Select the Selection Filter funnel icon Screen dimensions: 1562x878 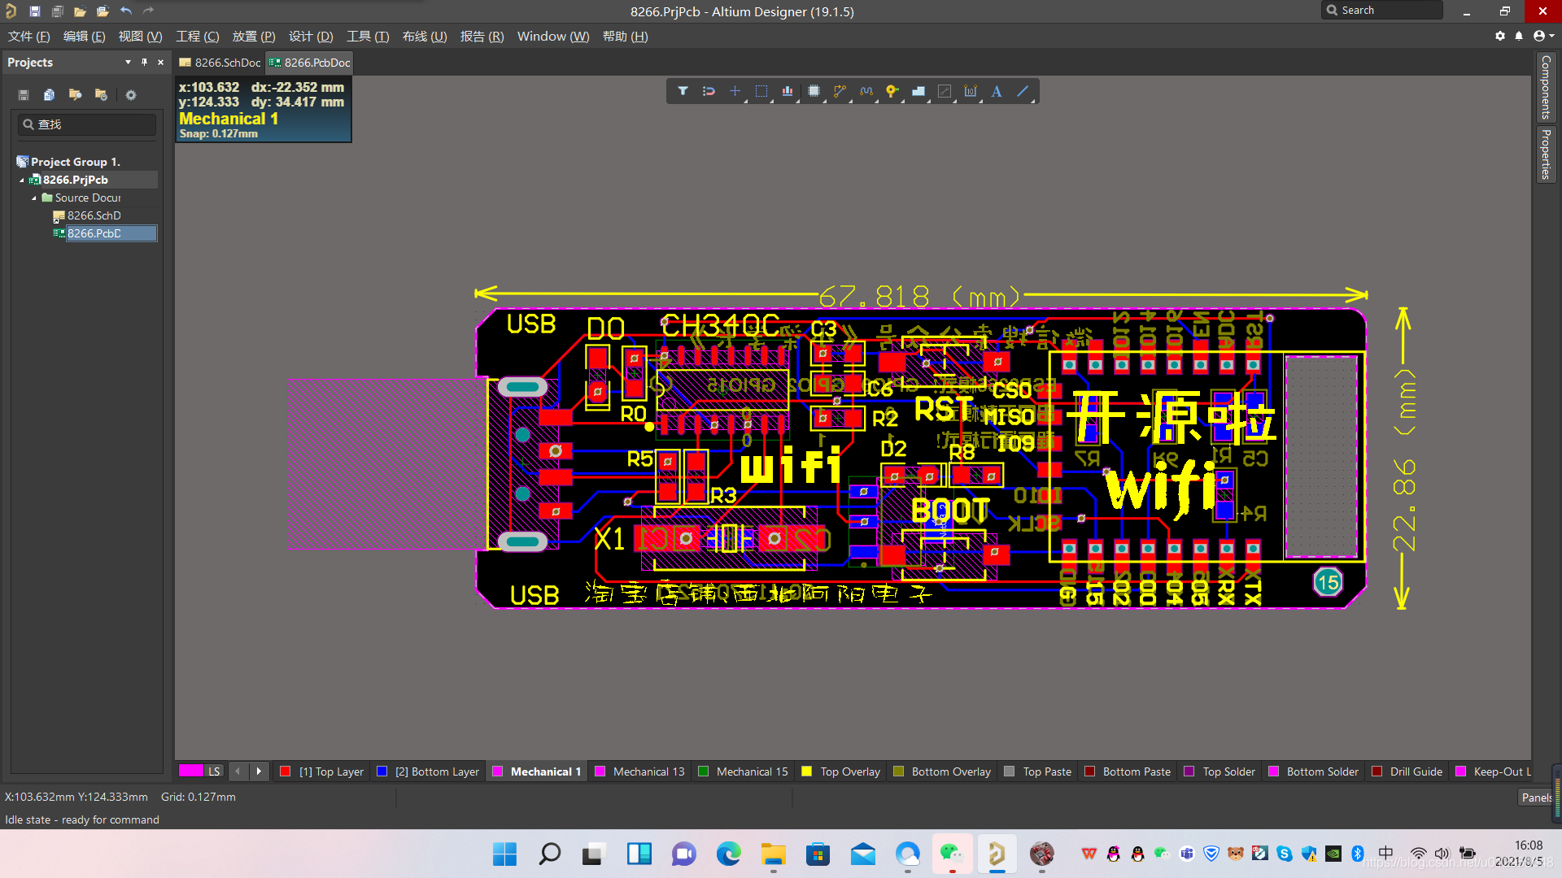(683, 91)
